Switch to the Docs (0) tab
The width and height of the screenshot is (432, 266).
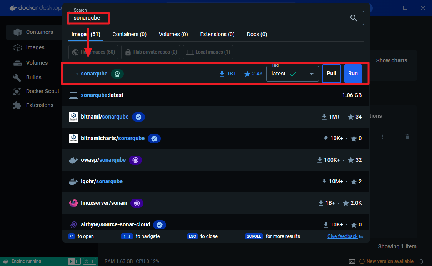click(257, 35)
